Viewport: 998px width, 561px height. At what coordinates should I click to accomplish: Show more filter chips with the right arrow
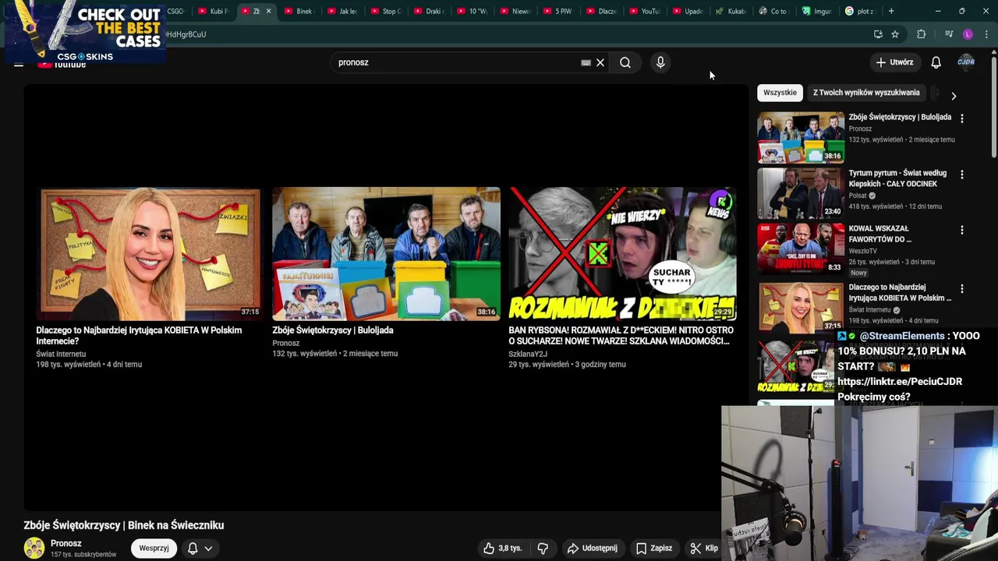tap(954, 96)
